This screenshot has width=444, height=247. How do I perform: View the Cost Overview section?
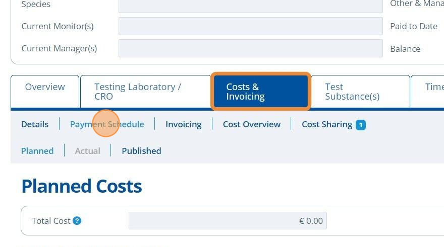[251, 124]
